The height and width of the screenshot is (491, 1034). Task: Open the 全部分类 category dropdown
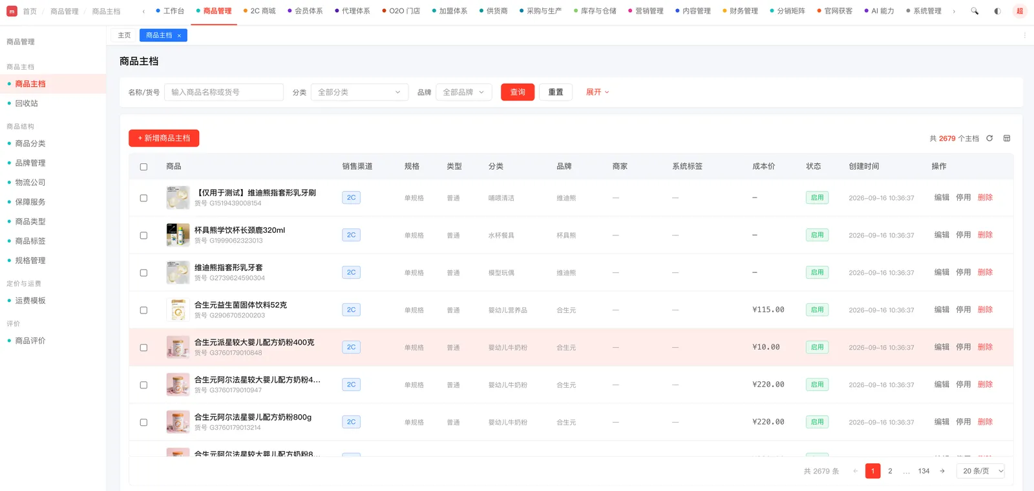[359, 92]
